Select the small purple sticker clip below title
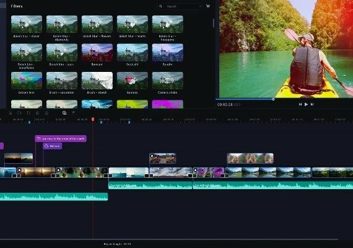353x248 pixels. (x=52, y=146)
